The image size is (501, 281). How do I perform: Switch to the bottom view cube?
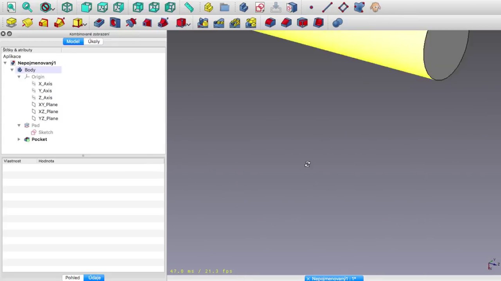[x=154, y=7]
